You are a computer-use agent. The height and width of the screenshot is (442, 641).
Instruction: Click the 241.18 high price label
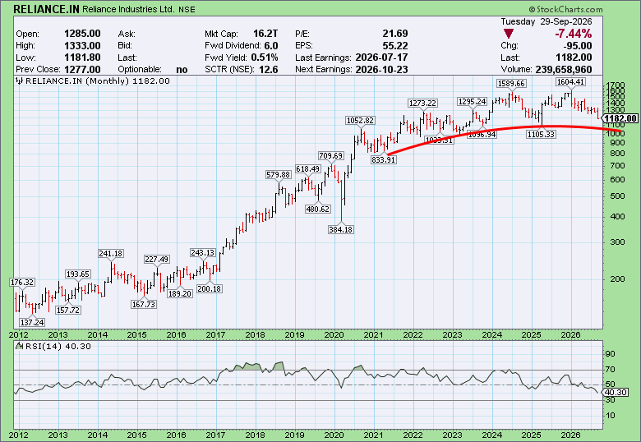pos(110,254)
